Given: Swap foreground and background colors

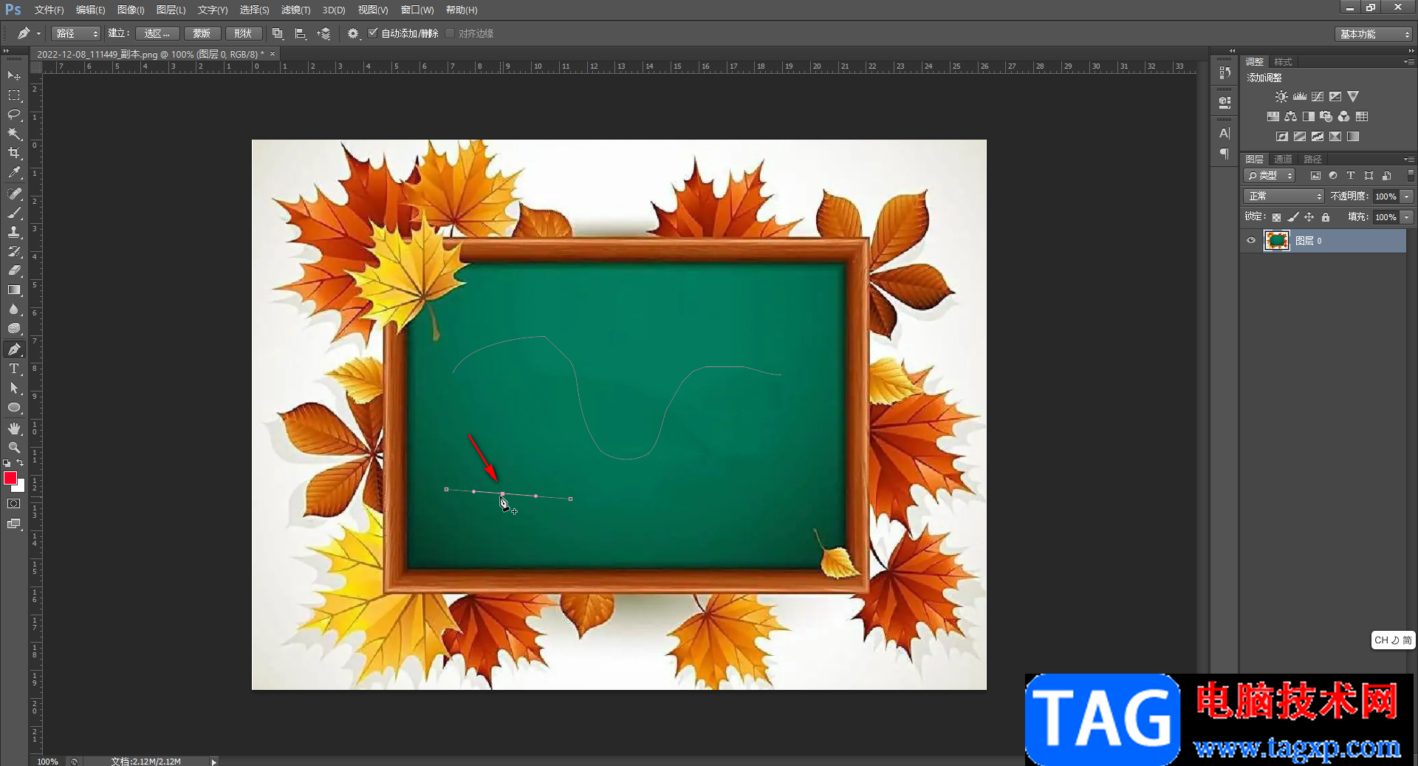Looking at the screenshot, I should [x=20, y=462].
